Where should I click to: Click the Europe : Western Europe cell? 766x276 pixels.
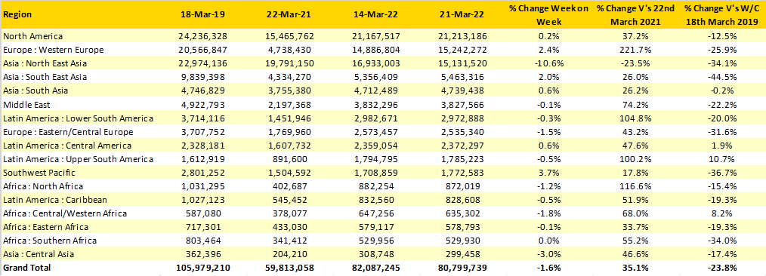[x=53, y=50]
